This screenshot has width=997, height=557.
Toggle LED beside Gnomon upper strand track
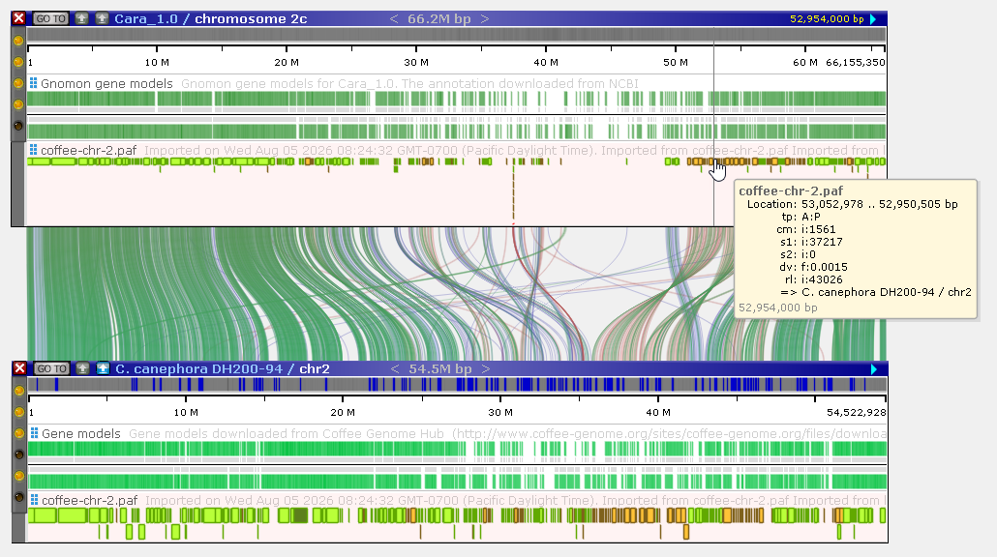tap(18, 104)
